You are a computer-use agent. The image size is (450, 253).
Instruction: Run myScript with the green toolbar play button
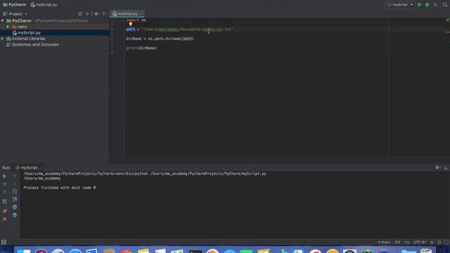419,5
